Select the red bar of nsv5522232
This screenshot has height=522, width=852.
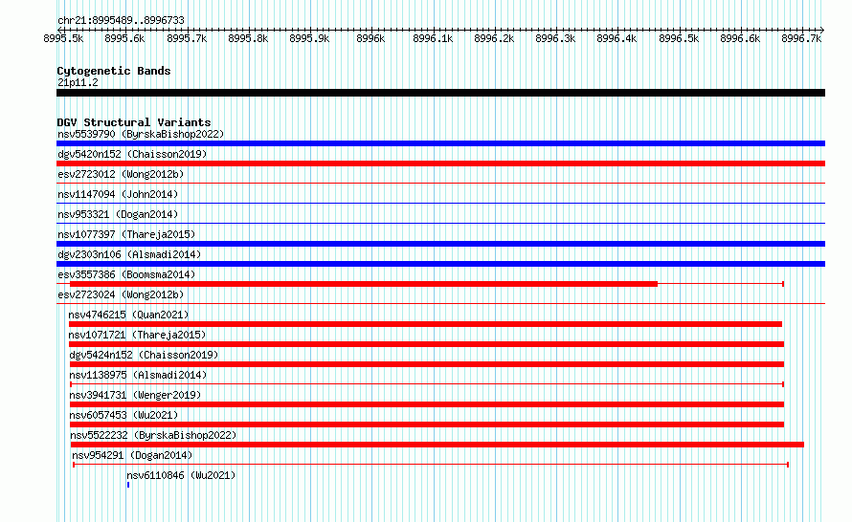point(437,445)
